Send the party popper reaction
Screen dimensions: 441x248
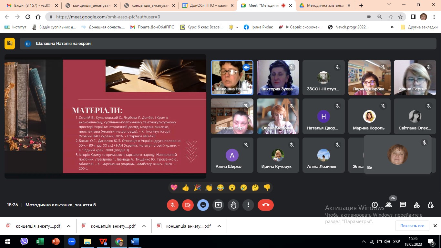[x=197, y=188]
